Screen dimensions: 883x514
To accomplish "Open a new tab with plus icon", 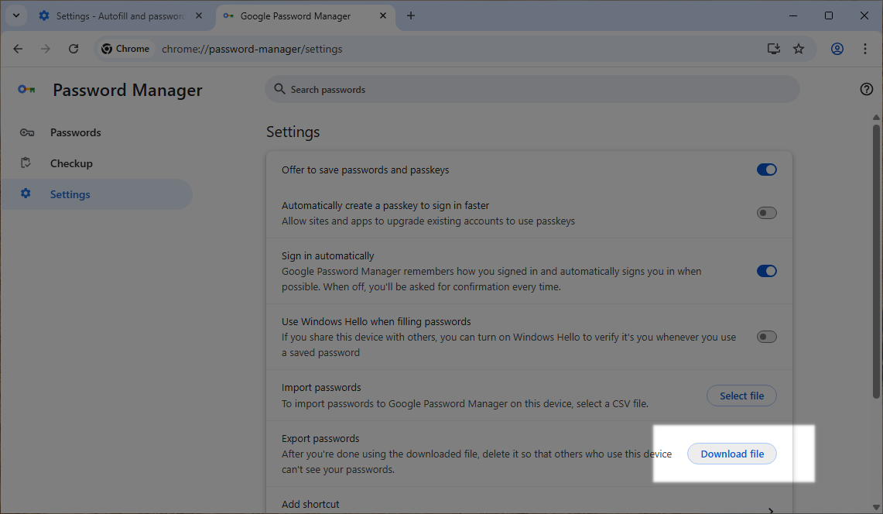I will tap(411, 16).
